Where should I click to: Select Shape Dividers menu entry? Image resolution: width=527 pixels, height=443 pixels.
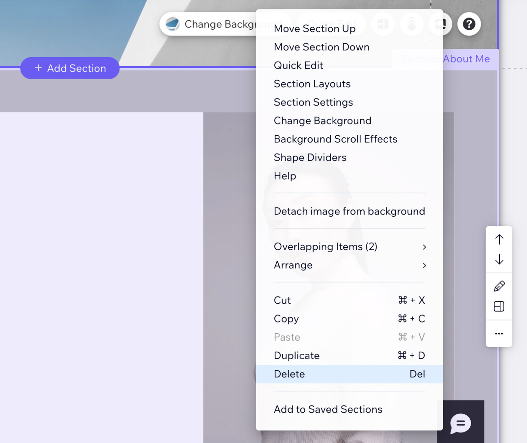[x=349, y=158]
